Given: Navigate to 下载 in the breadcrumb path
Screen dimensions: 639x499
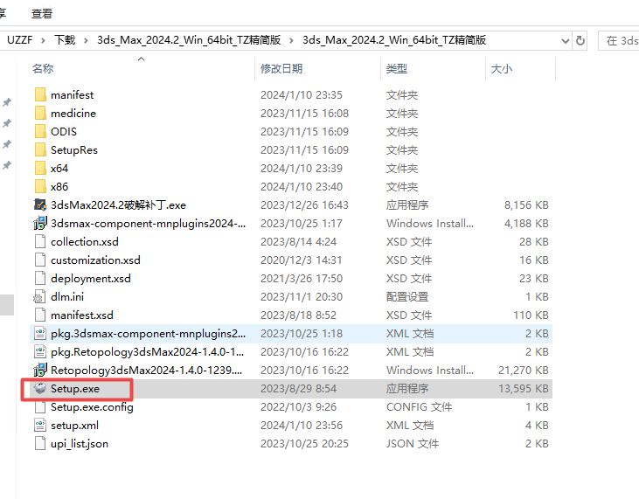Looking at the screenshot, I should click(65, 40).
